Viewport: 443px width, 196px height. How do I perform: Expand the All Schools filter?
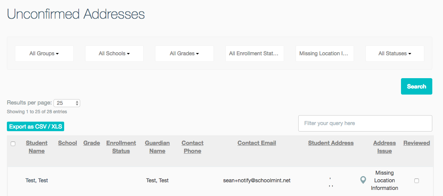(x=114, y=54)
